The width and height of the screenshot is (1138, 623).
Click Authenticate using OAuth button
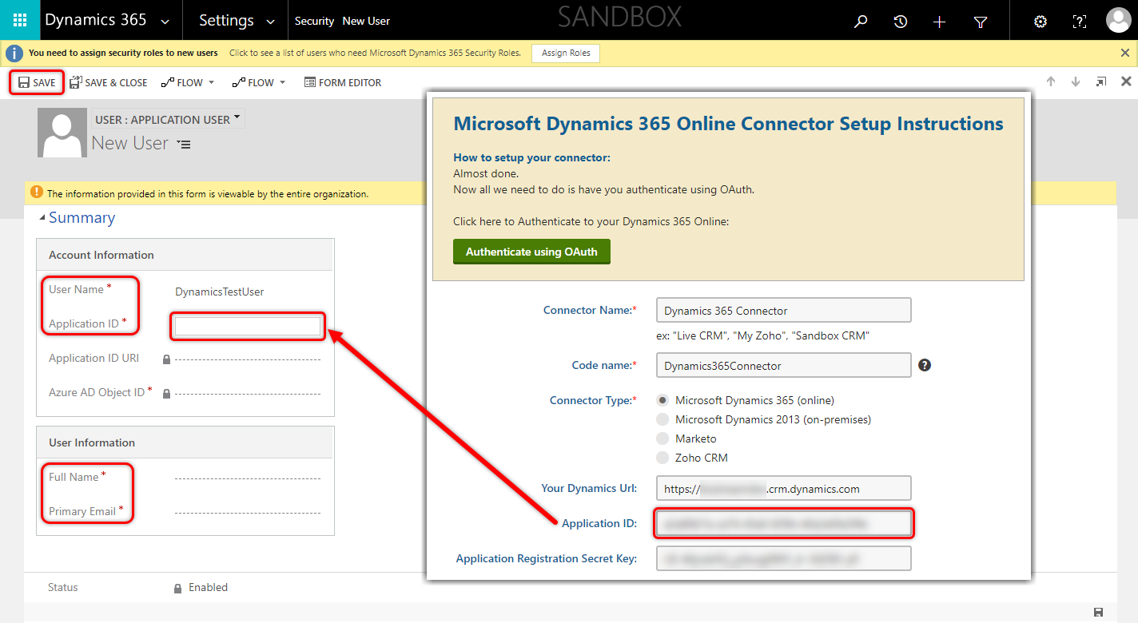[x=531, y=252]
